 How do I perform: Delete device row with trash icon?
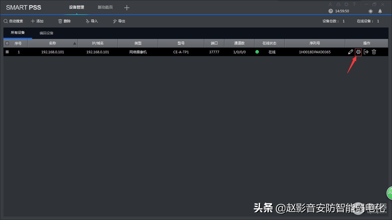pos(374,52)
